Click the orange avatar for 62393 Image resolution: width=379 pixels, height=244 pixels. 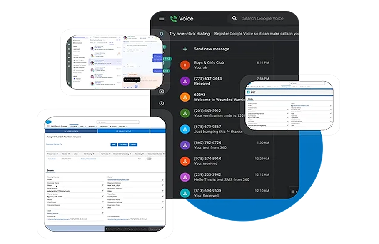pyautogui.click(x=185, y=97)
